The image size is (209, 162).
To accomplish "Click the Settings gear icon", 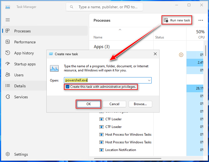I will pyautogui.click(x=8, y=154).
